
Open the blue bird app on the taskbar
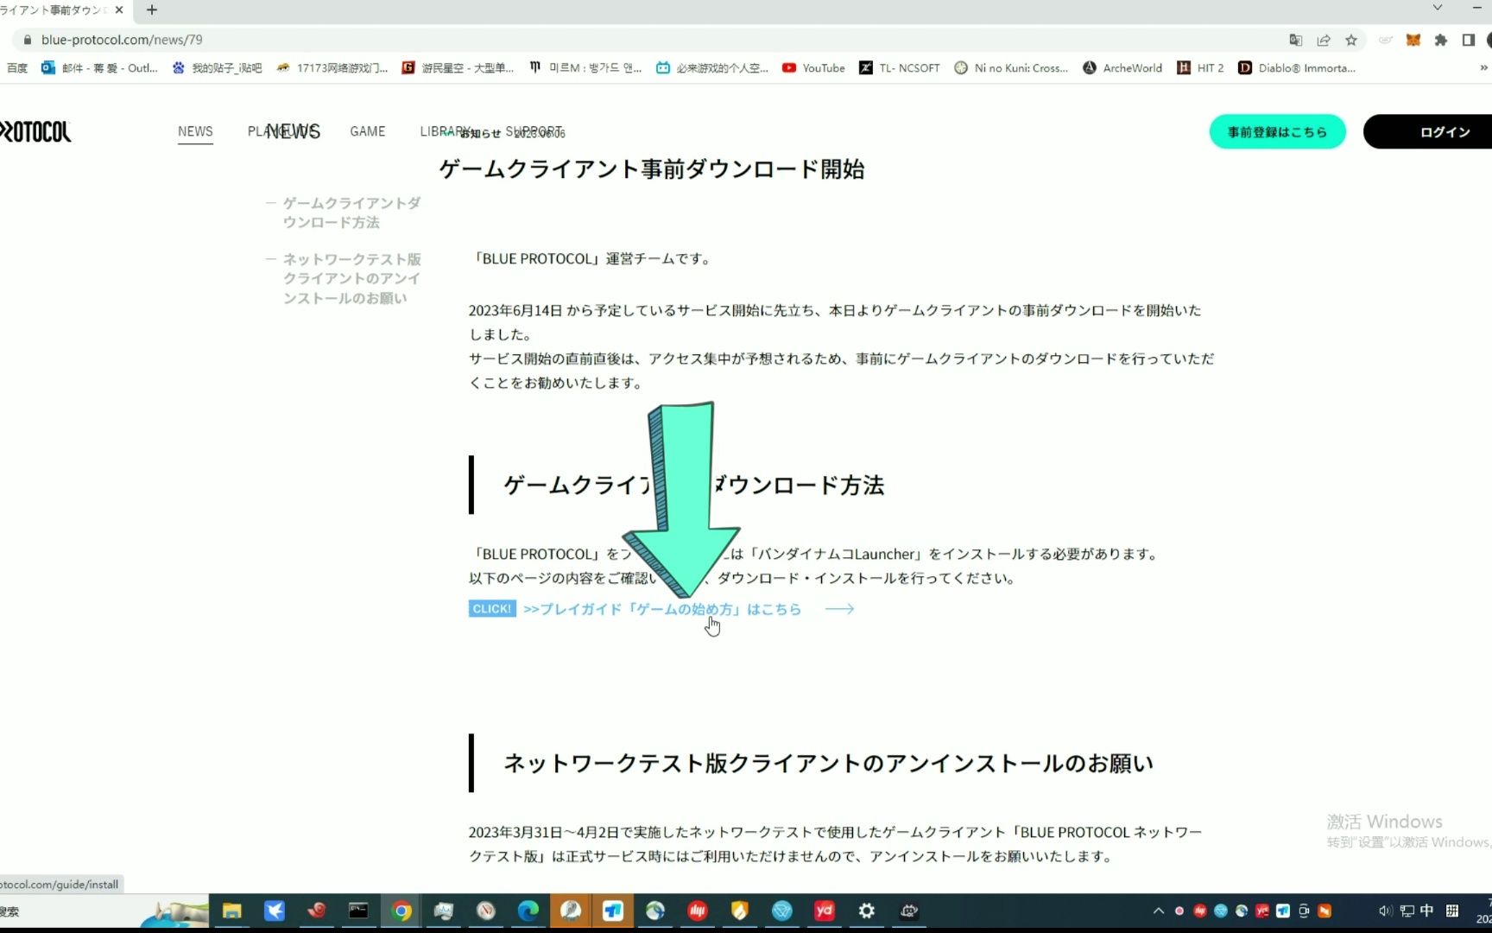pos(275,911)
